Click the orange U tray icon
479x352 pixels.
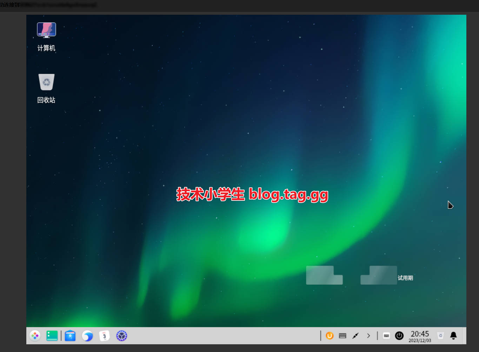tap(330, 336)
